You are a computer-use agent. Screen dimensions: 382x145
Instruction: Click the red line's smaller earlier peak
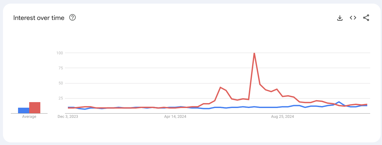coord(220,87)
